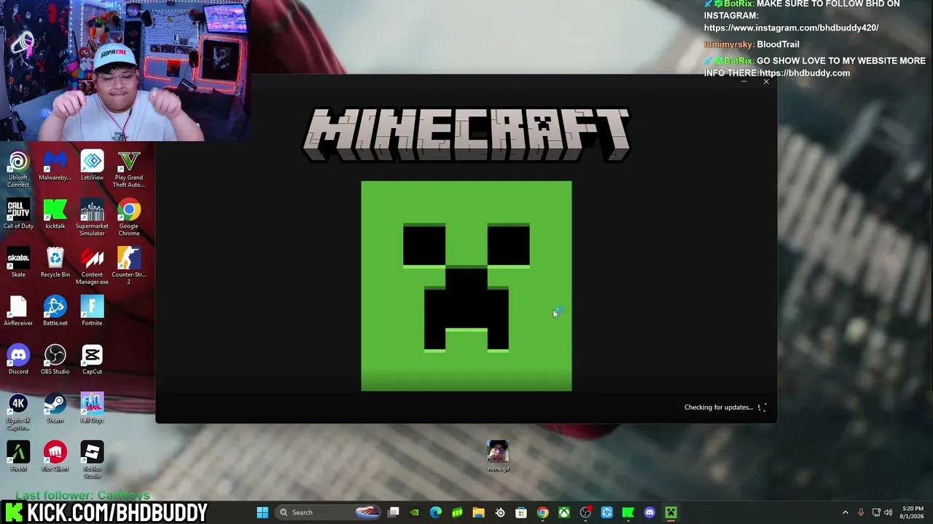
Task: Open the volume control in system tray
Action: (x=889, y=512)
